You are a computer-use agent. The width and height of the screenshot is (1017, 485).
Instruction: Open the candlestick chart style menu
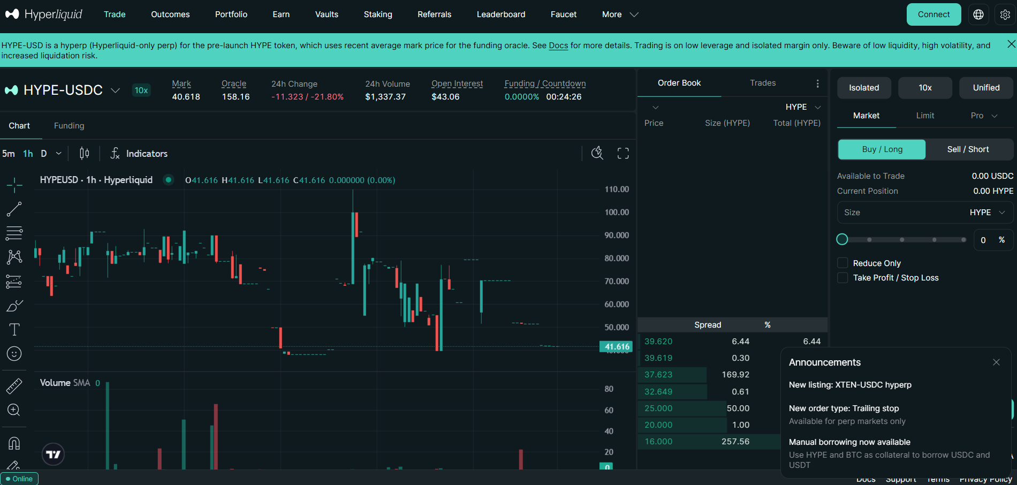pos(84,154)
